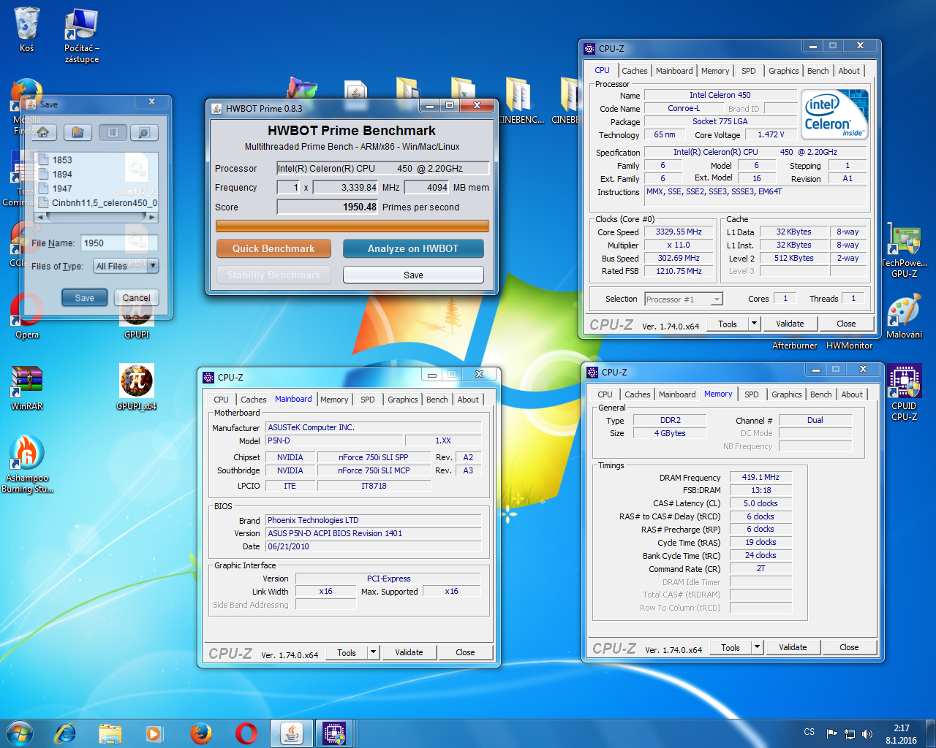This screenshot has width=936, height=748.
Task: Click the volume speaker tray icon
Action: point(867,733)
